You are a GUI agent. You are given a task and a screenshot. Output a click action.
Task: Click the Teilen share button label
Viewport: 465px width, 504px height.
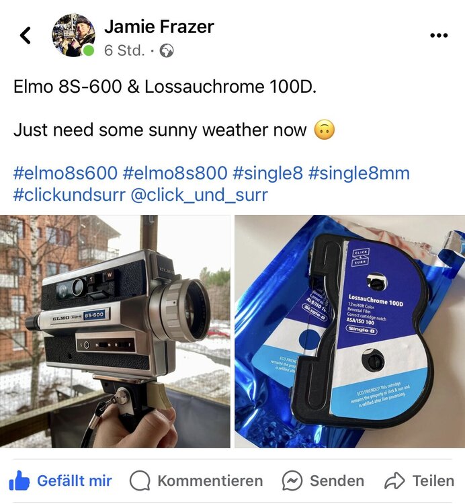coord(433,481)
